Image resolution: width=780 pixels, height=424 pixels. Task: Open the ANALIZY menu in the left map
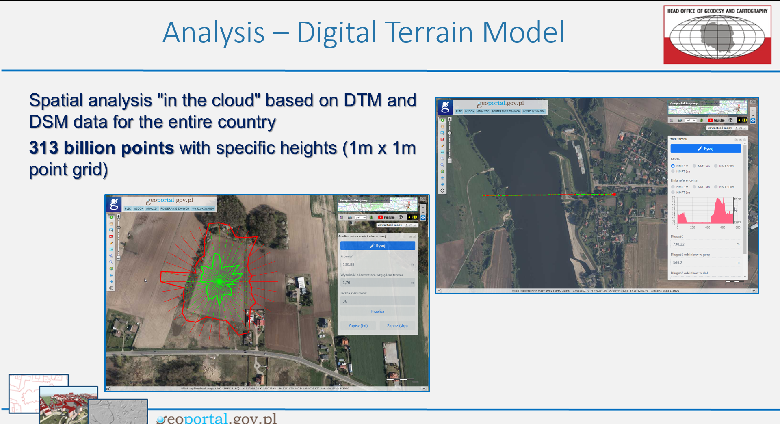pyautogui.click(x=152, y=208)
